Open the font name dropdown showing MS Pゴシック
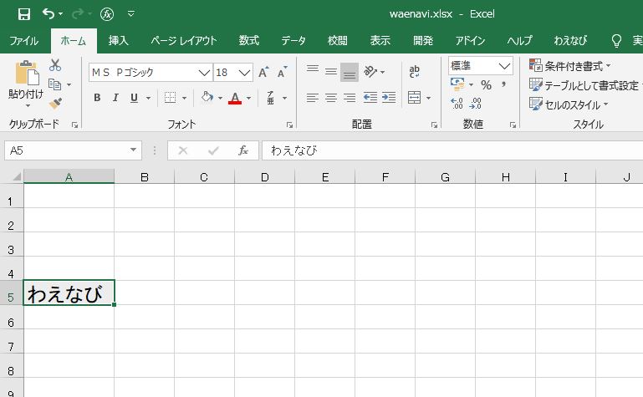The width and height of the screenshot is (643, 397). (x=204, y=73)
